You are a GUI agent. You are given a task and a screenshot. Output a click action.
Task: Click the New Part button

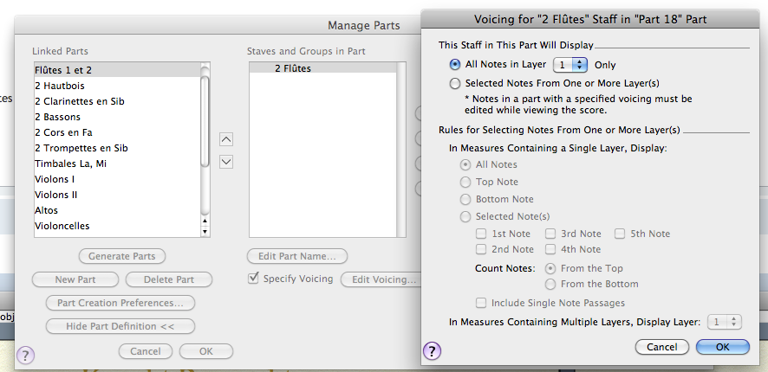(x=76, y=279)
